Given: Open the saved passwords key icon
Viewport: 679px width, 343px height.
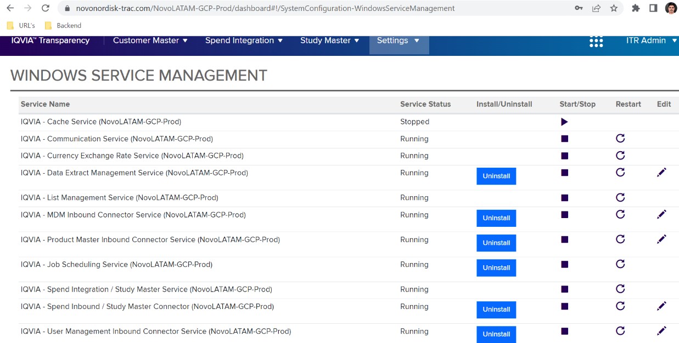Looking at the screenshot, I should [579, 8].
